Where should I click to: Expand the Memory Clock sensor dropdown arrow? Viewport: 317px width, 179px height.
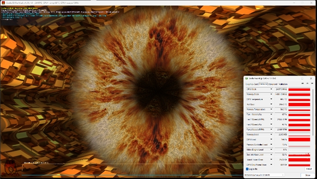point(271,94)
